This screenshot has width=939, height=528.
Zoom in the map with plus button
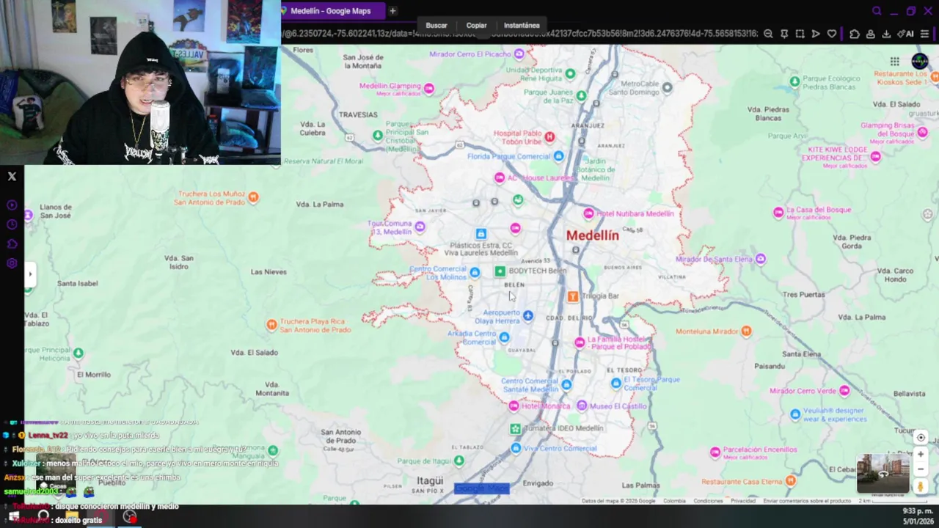click(x=921, y=455)
